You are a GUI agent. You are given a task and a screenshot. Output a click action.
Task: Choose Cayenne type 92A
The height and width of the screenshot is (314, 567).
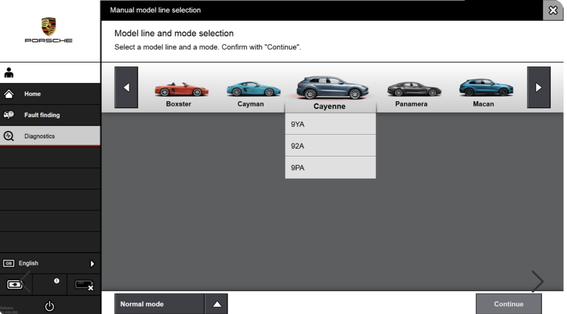pyautogui.click(x=331, y=146)
